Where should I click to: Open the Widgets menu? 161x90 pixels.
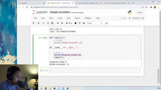[88, 18]
